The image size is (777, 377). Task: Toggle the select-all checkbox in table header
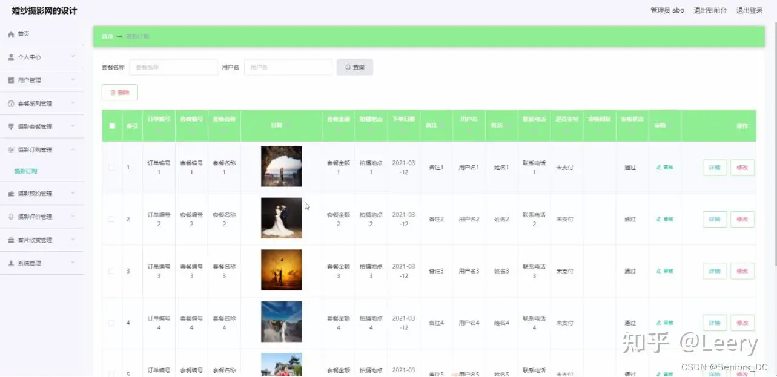(x=111, y=126)
